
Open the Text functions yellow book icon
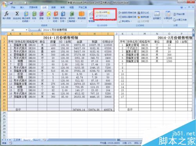pyautogui.click(x=49, y=14)
